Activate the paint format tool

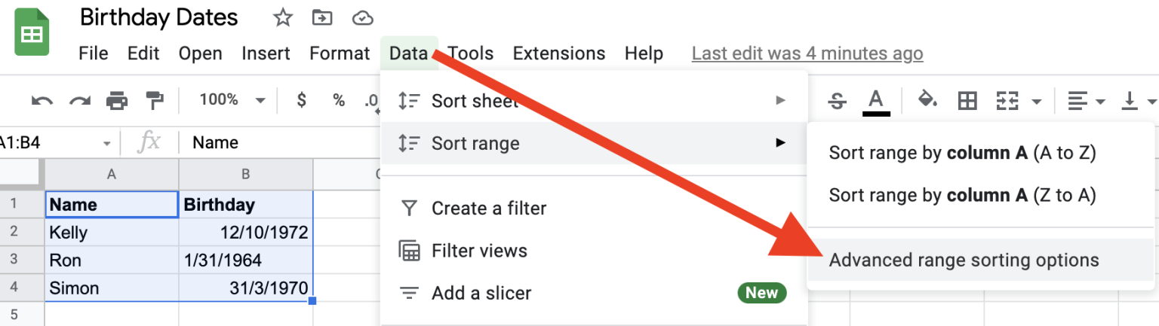coord(154,100)
